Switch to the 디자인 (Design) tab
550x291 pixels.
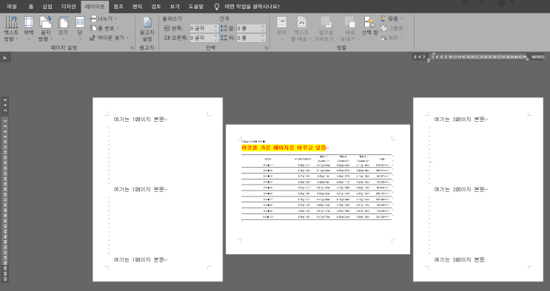click(x=68, y=7)
